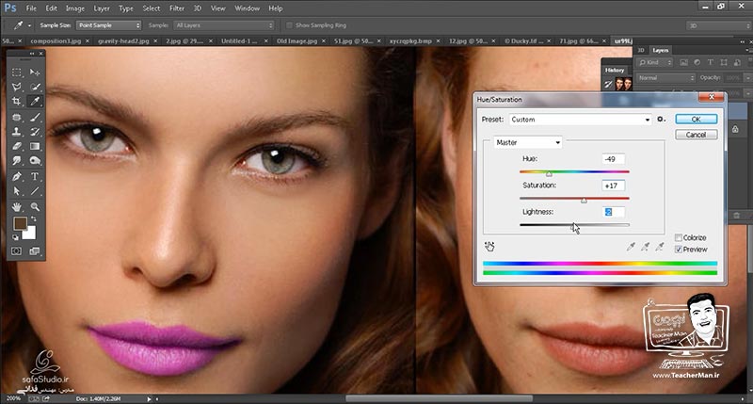Select the Path Selection arrow tool
Viewport: 753px width, 404px height.
pos(17,191)
